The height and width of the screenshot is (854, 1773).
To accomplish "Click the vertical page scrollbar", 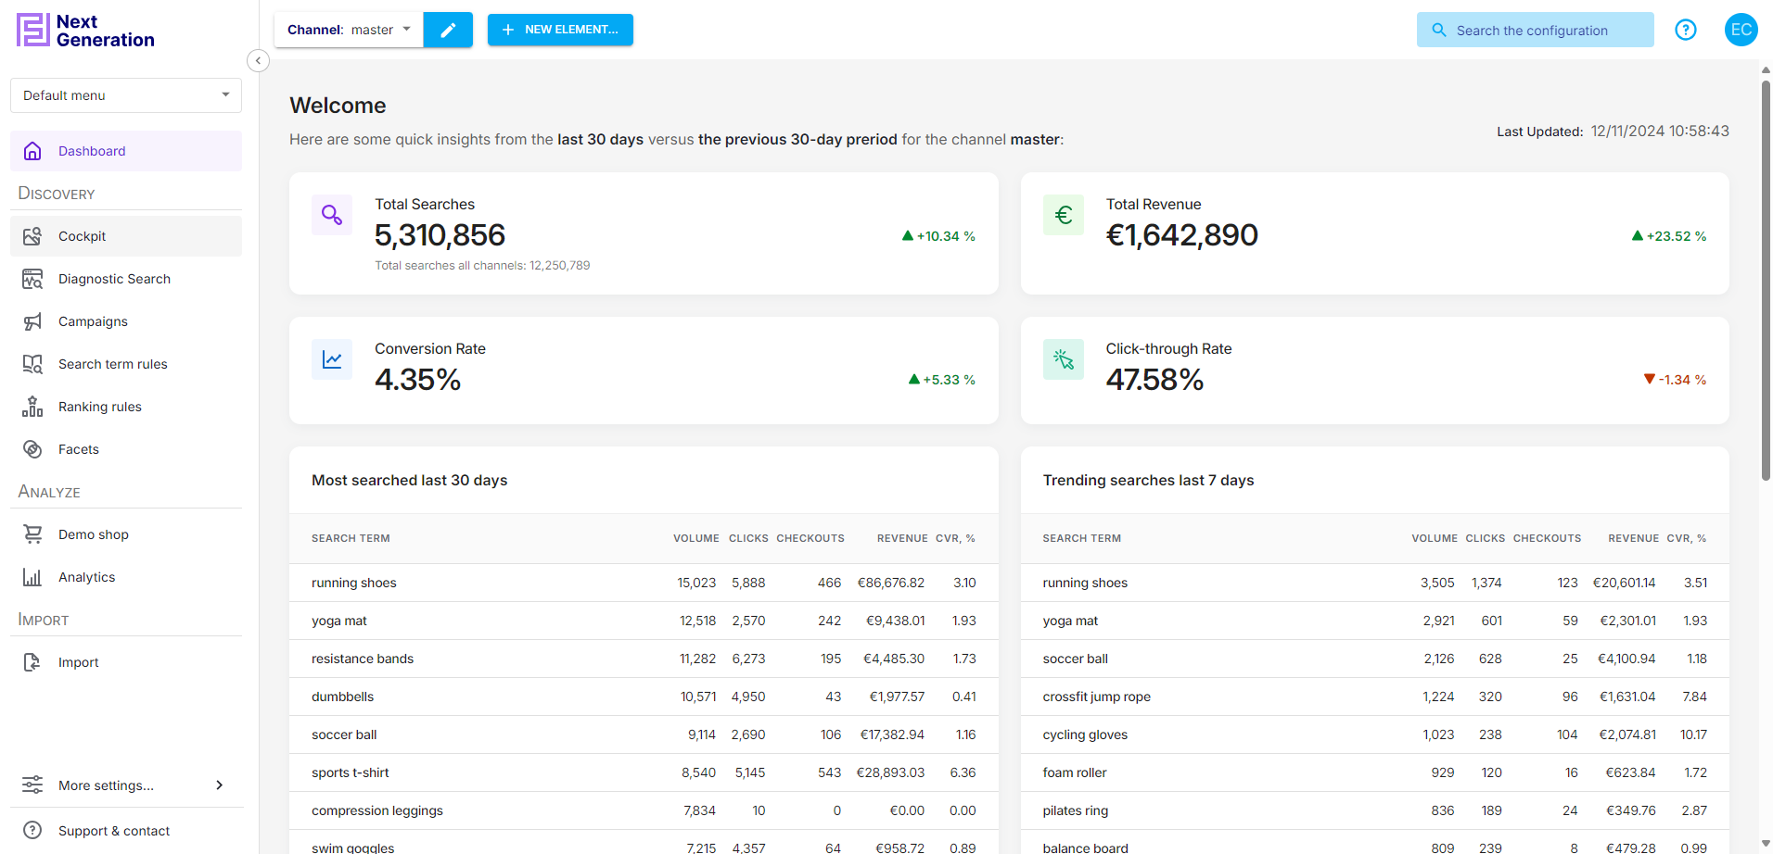I will (1765, 278).
